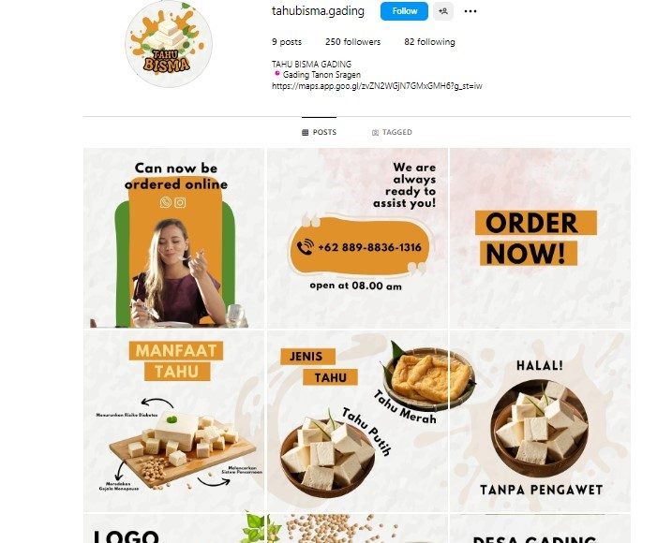The image size is (657, 543).
Task: View the 250 followers list
Action: click(x=352, y=42)
